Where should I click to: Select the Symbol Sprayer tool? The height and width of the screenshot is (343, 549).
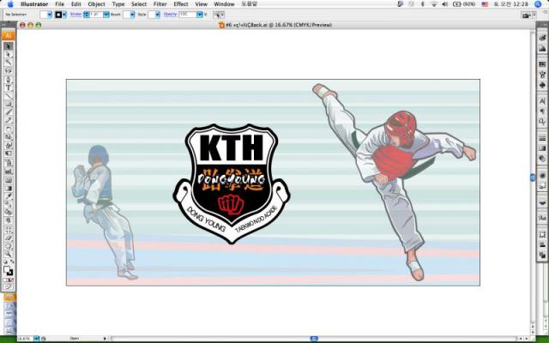click(x=9, y=163)
